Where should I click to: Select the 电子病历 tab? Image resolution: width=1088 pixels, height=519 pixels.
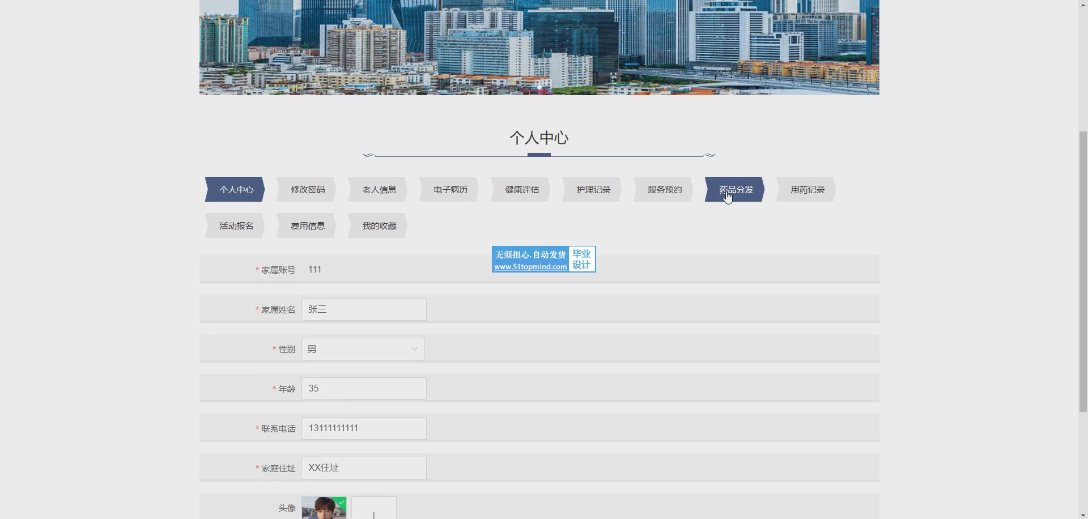pyautogui.click(x=450, y=189)
